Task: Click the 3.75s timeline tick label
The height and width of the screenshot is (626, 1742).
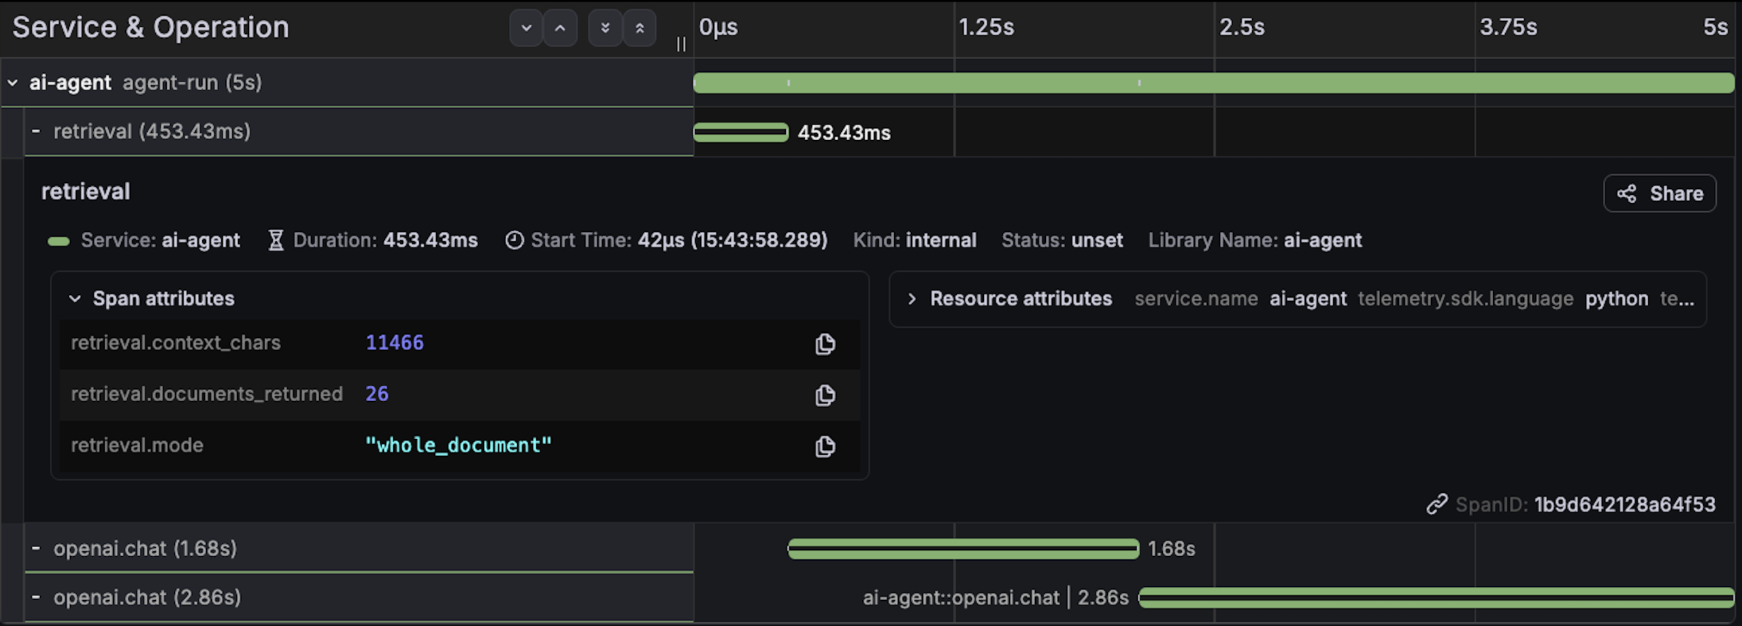Action: coord(1508,27)
